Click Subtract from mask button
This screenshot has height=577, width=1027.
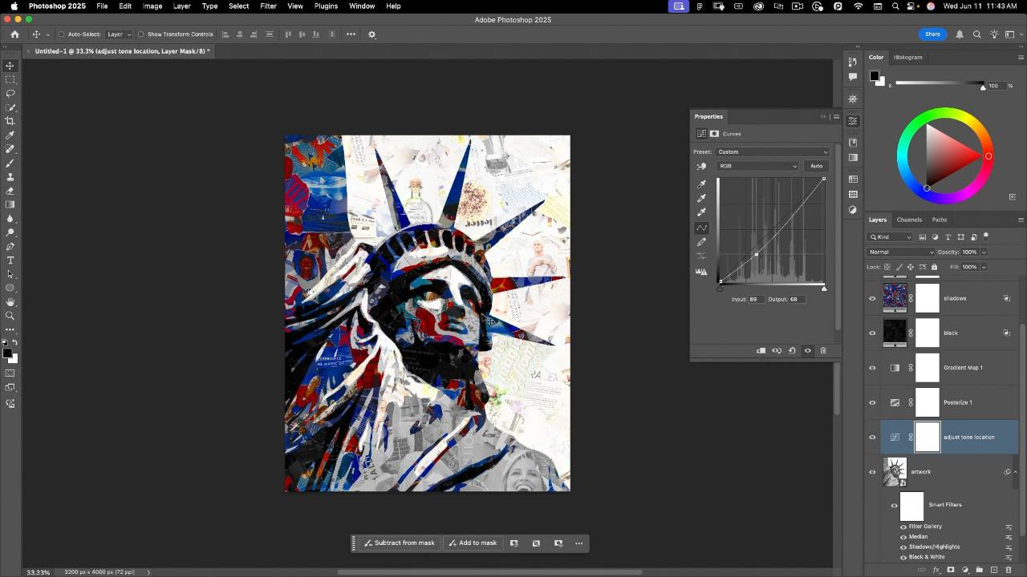[x=399, y=543]
